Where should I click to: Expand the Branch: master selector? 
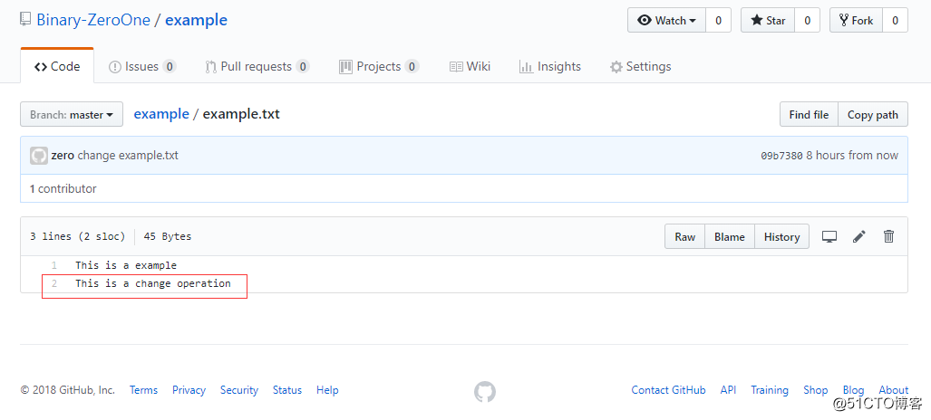pos(72,114)
